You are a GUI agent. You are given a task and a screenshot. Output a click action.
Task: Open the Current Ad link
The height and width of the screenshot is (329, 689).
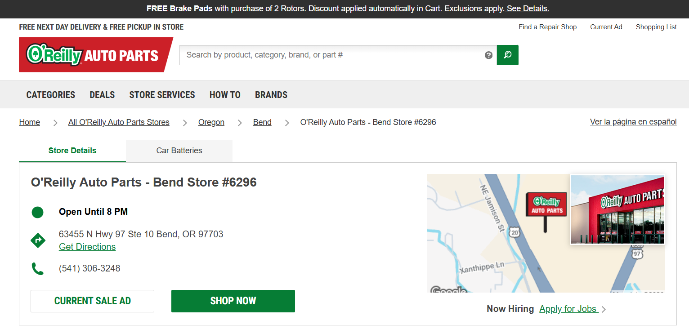click(606, 27)
